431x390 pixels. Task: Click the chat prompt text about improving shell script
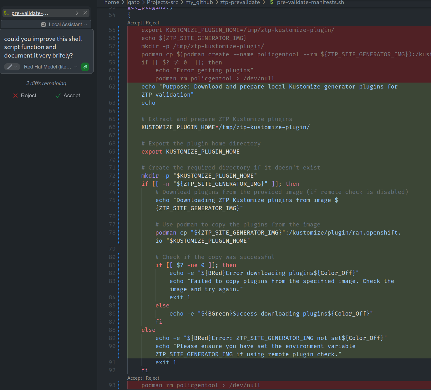pos(43,47)
